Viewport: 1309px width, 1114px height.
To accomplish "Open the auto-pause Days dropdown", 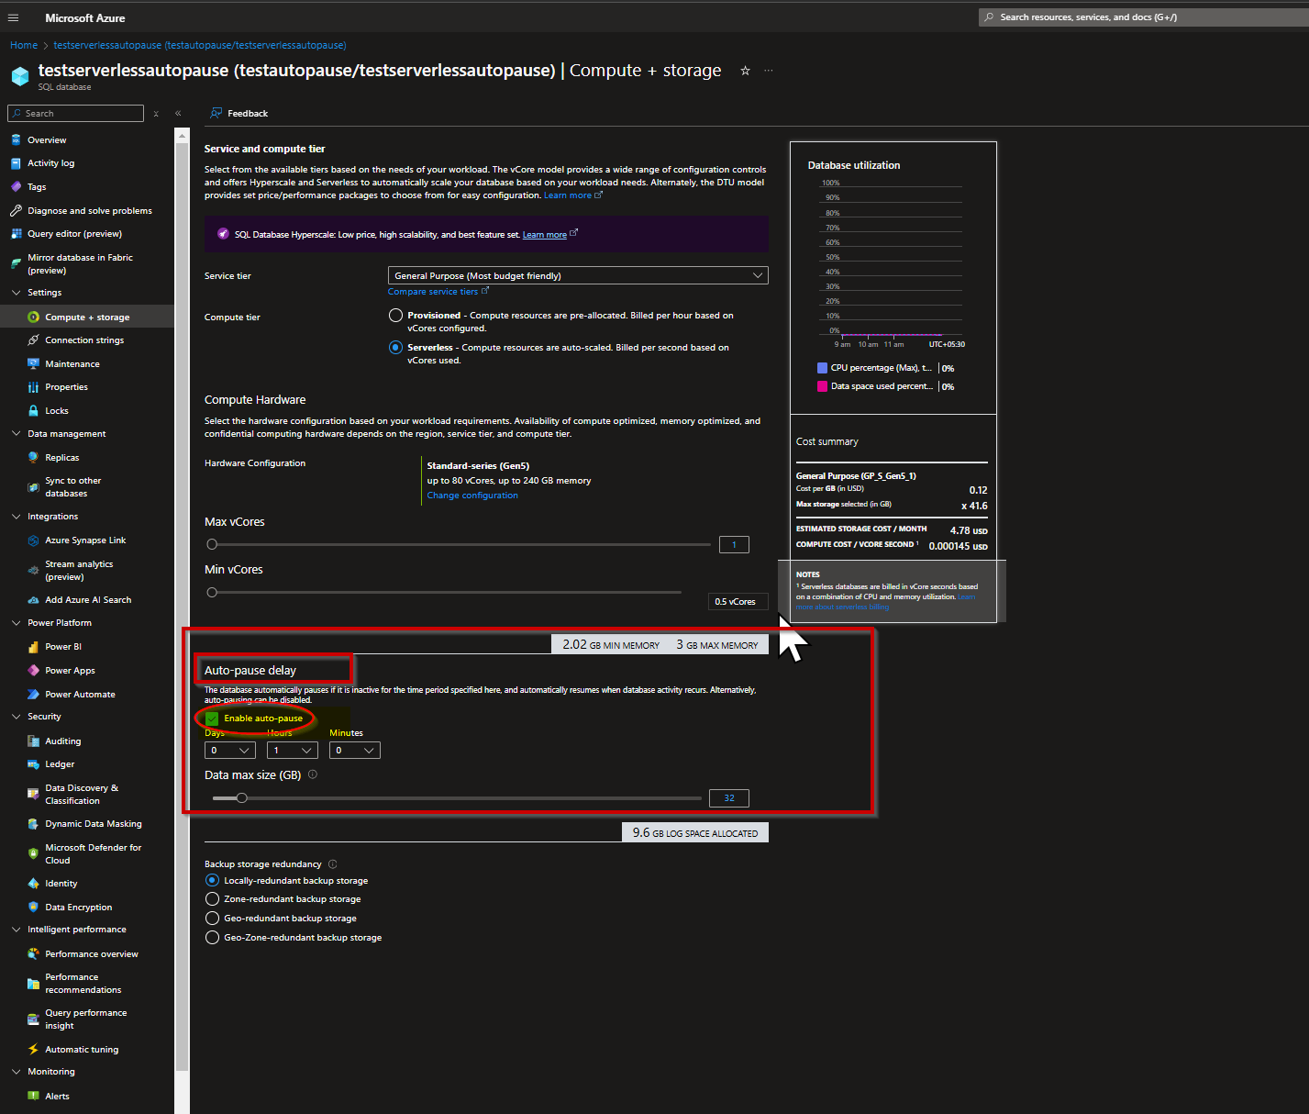I will (230, 750).
